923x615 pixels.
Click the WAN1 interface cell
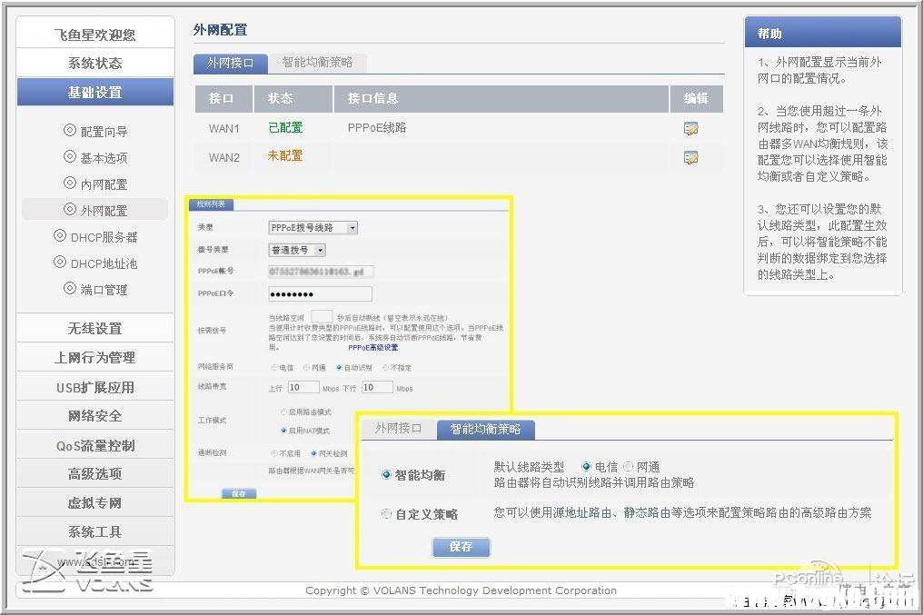pyautogui.click(x=224, y=128)
